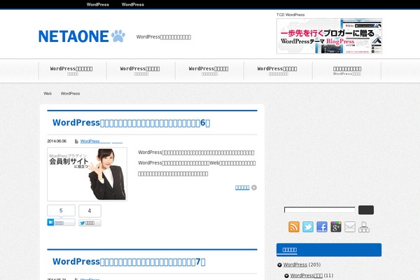Open the third WordPress tab in the main navigation

point(210,71)
